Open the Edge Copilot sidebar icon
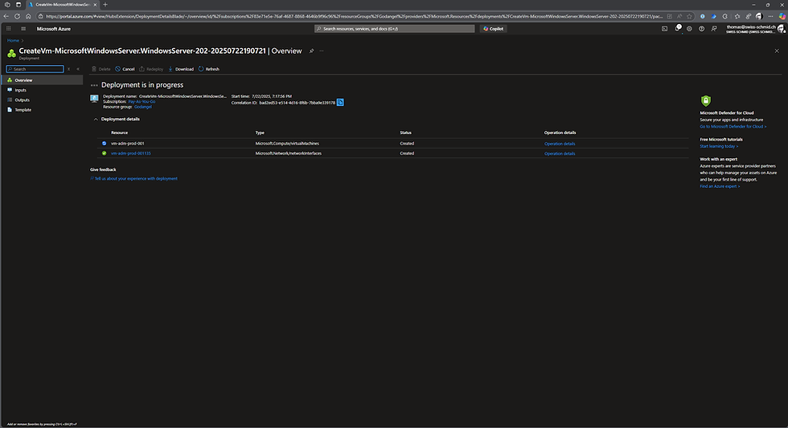Viewport: 788px width, 428px height. 782,16
